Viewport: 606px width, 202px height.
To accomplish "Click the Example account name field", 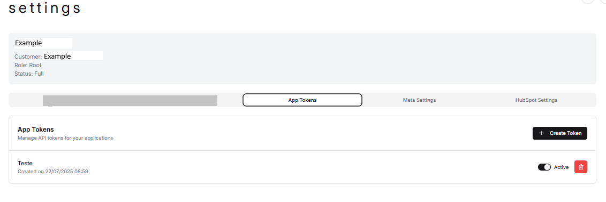I will (x=43, y=43).
